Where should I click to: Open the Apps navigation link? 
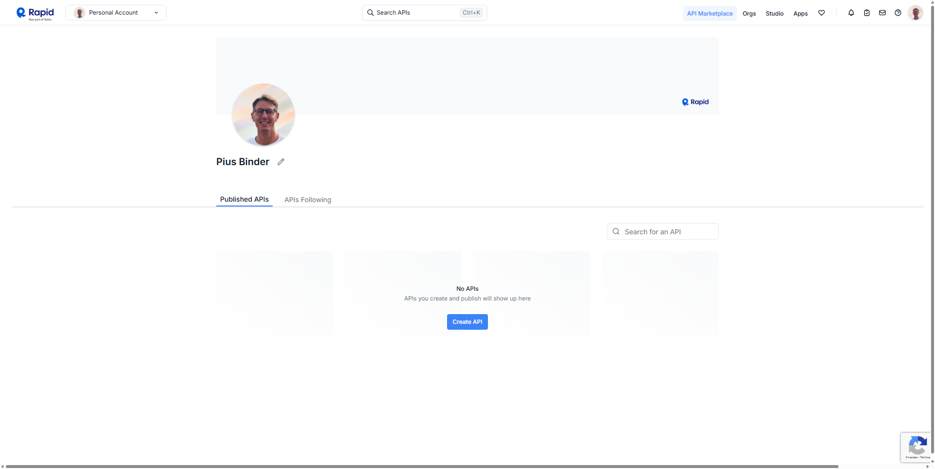(x=800, y=14)
